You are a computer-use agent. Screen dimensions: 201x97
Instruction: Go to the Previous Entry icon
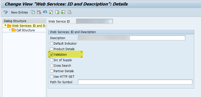coord(51,12)
